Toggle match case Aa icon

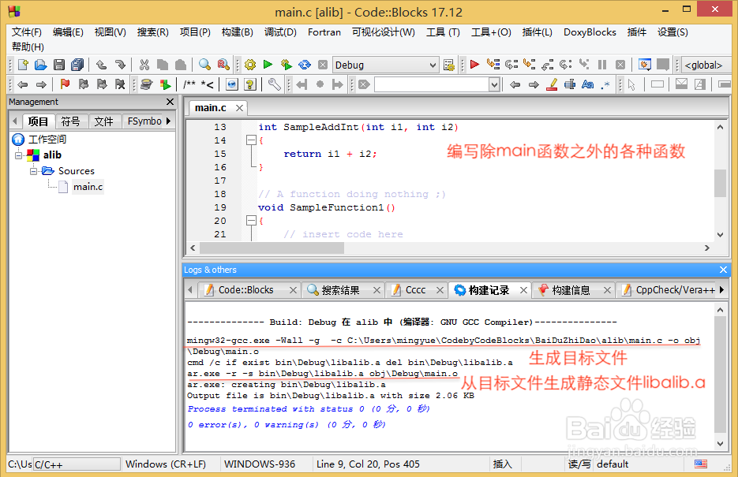point(587,84)
